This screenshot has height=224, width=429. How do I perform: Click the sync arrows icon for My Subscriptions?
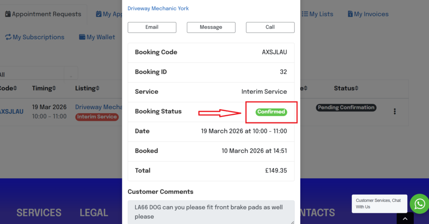(x=8, y=37)
